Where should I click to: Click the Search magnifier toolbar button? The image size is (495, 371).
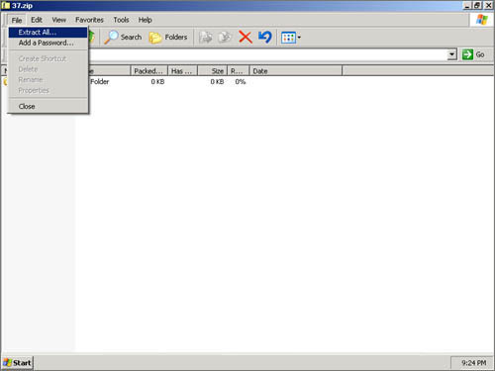123,38
